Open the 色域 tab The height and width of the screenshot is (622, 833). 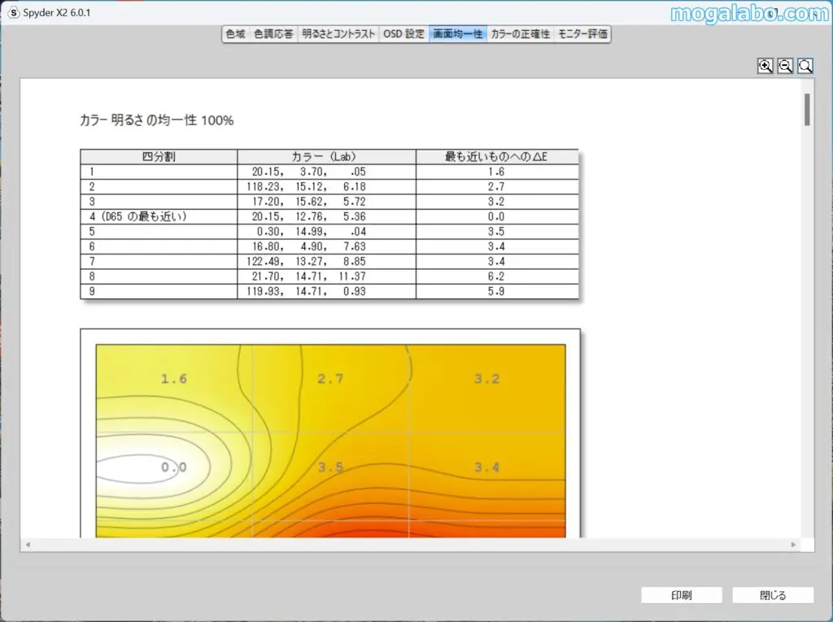235,34
